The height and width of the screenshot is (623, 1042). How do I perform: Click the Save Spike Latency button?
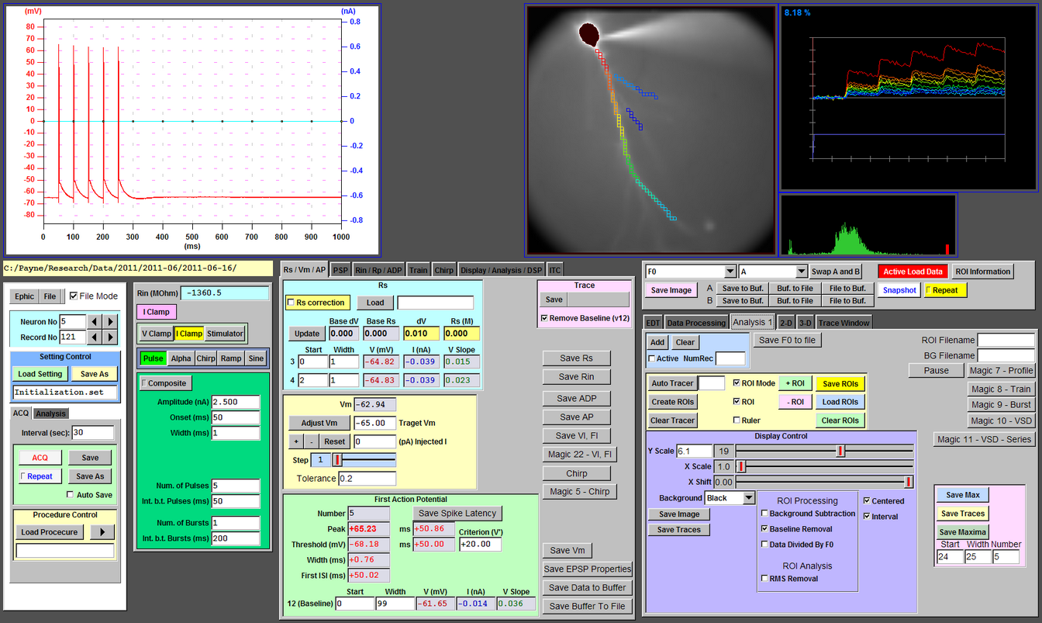(457, 514)
